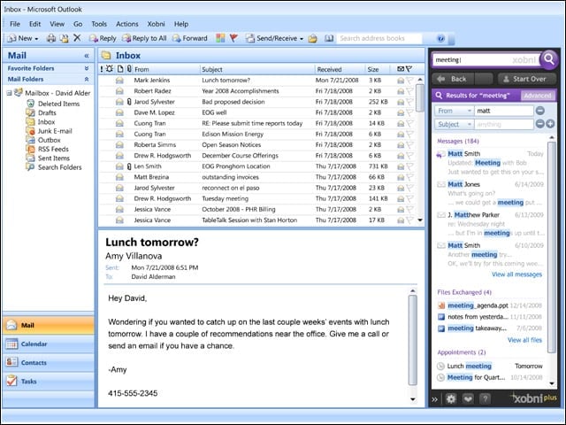Open the Actions menu
Viewport: 566px width, 425px height.
[127, 24]
